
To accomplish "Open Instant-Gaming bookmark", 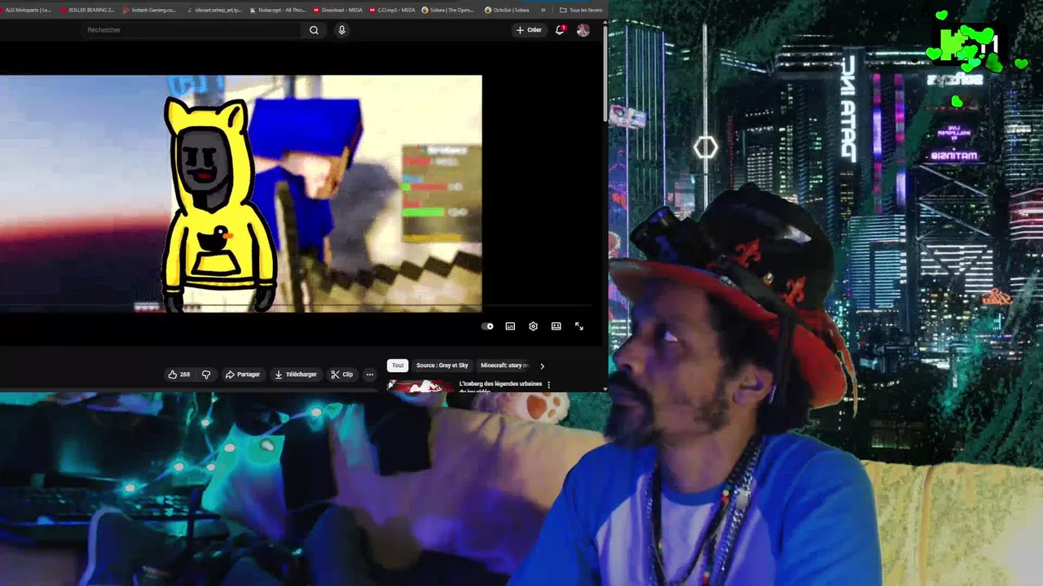I will coord(149,10).
